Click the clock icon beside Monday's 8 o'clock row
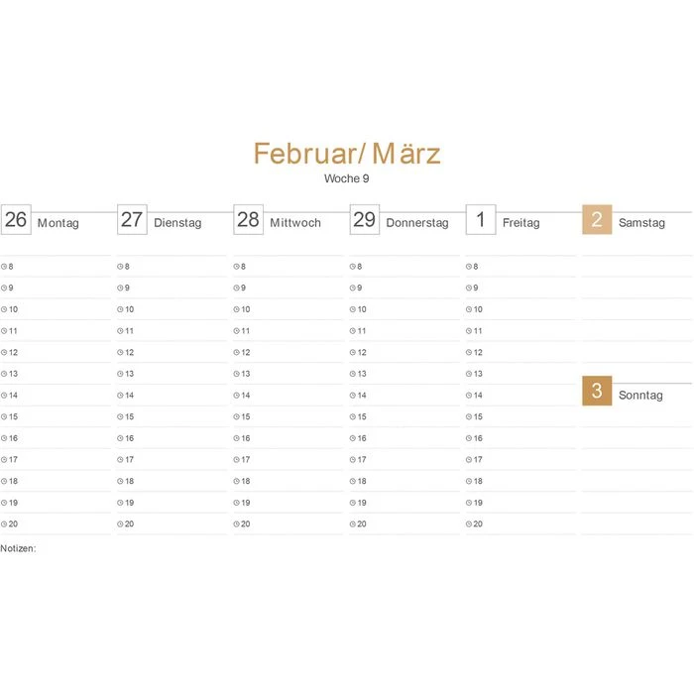Image resolution: width=694 pixels, height=694 pixels. pyautogui.click(x=4, y=267)
